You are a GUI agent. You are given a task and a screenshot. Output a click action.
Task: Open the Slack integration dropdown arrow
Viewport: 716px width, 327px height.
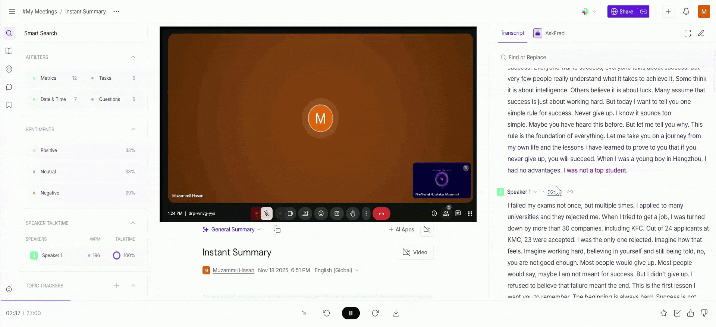[594, 12]
